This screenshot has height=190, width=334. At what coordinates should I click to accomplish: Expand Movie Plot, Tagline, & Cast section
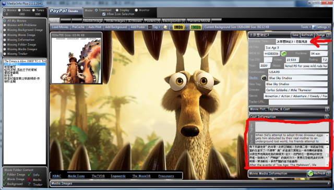(327, 109)
